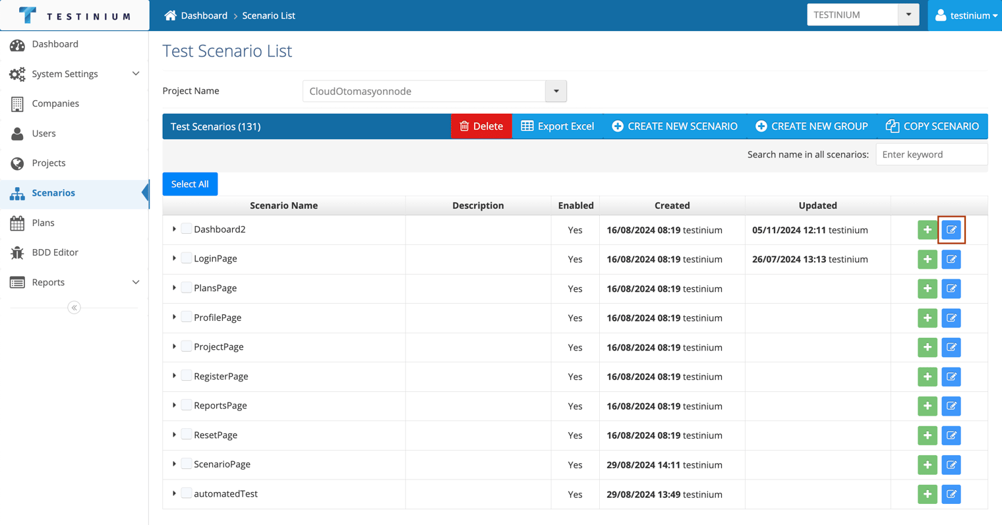
Task: Edit the ReportsPage scenario
Action: coord(951,406)
